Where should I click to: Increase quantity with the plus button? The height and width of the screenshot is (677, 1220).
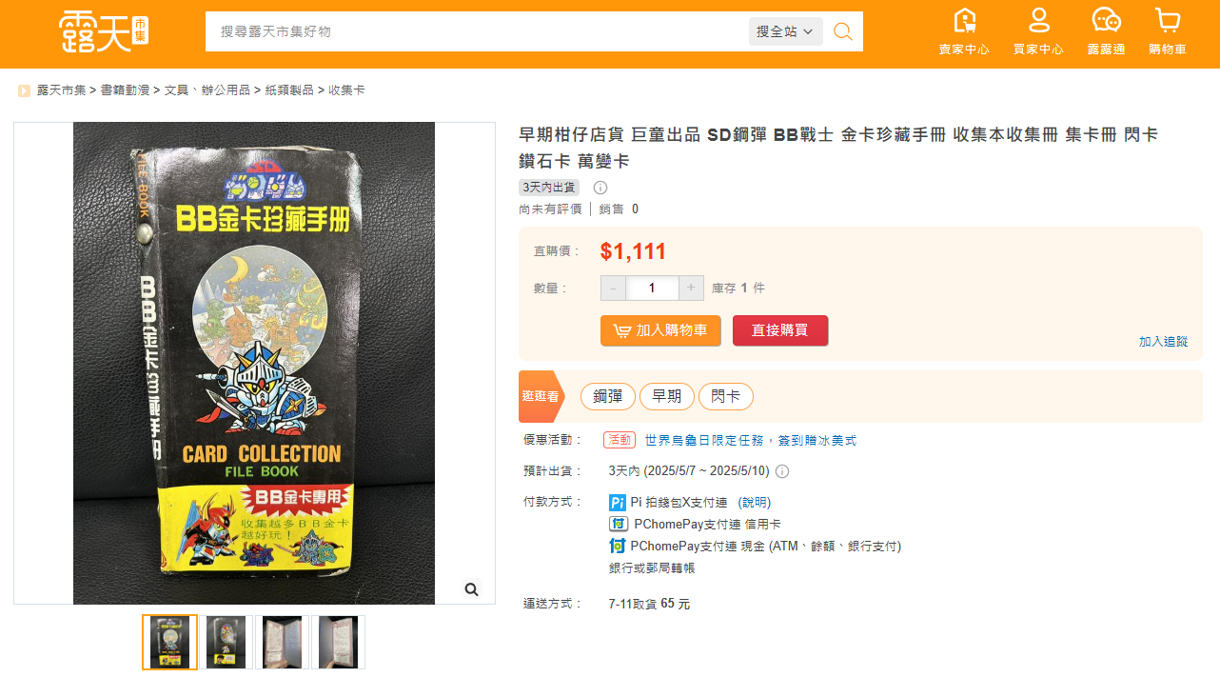(692, 288)
